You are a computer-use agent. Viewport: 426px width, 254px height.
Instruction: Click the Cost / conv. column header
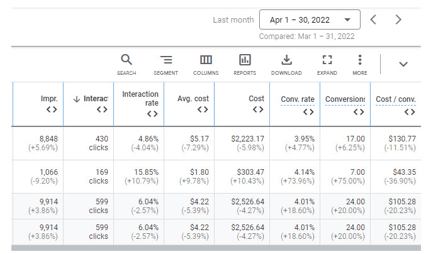(396, 99)
